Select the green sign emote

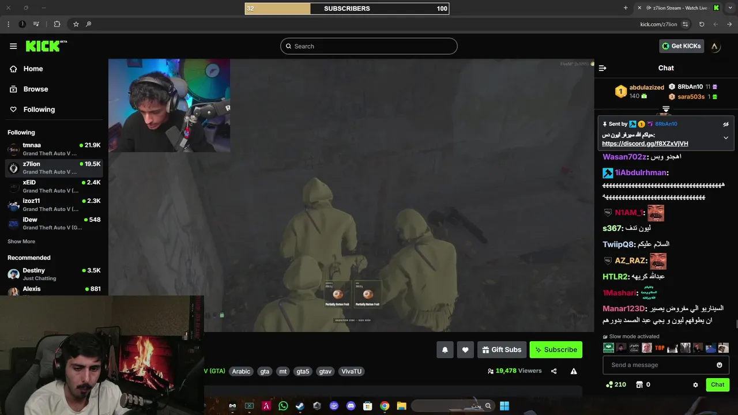coord(608,348)
